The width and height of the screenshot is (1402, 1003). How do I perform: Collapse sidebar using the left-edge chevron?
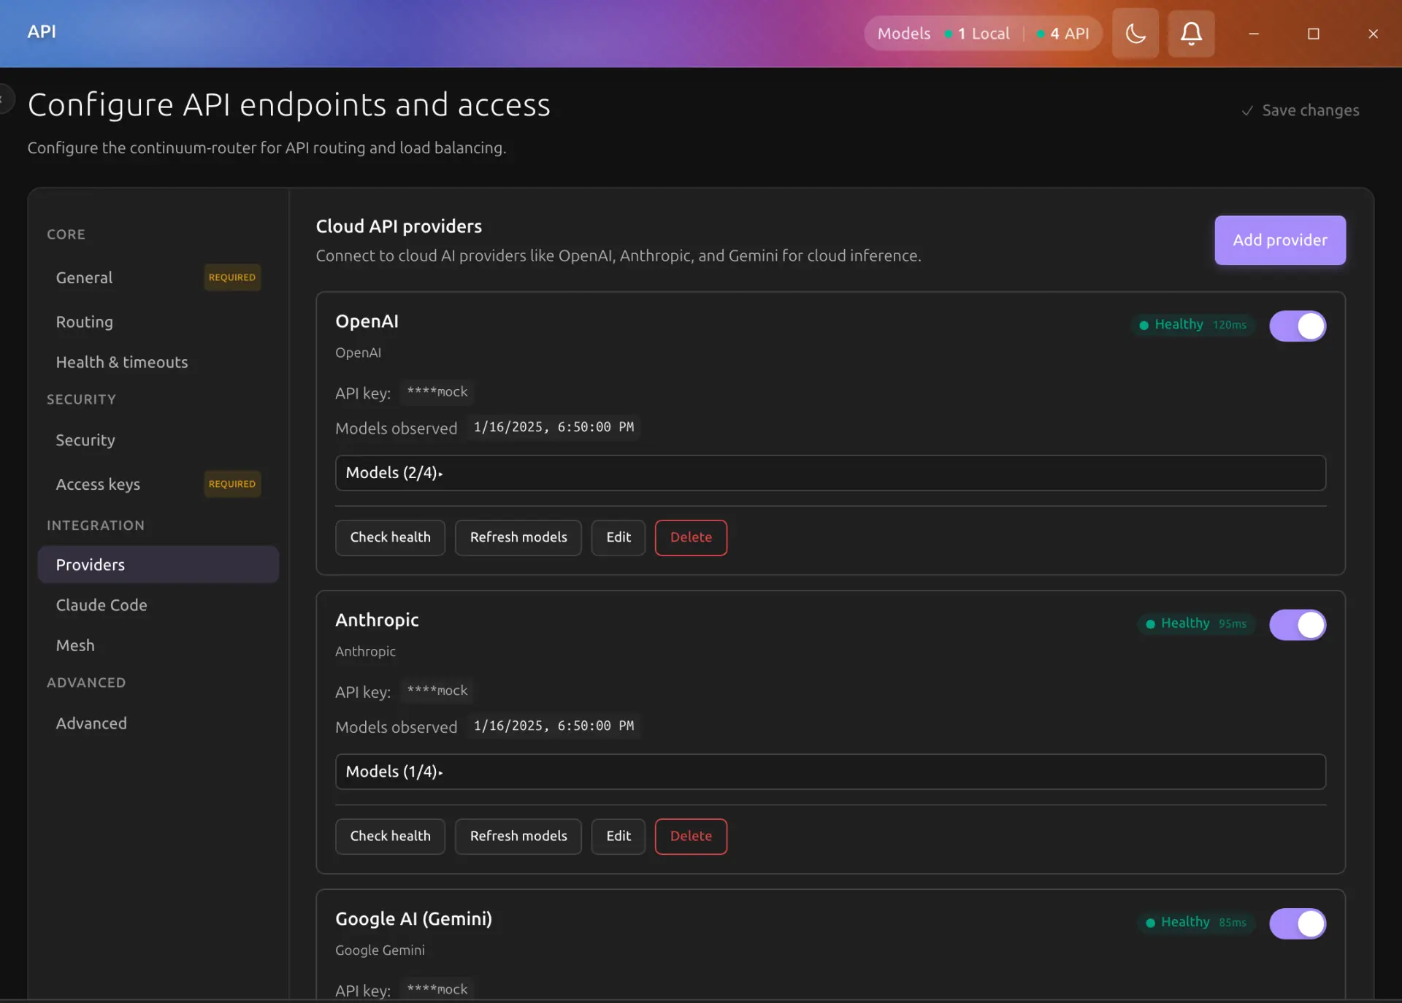pyautogui.click(x=4, y=99)
